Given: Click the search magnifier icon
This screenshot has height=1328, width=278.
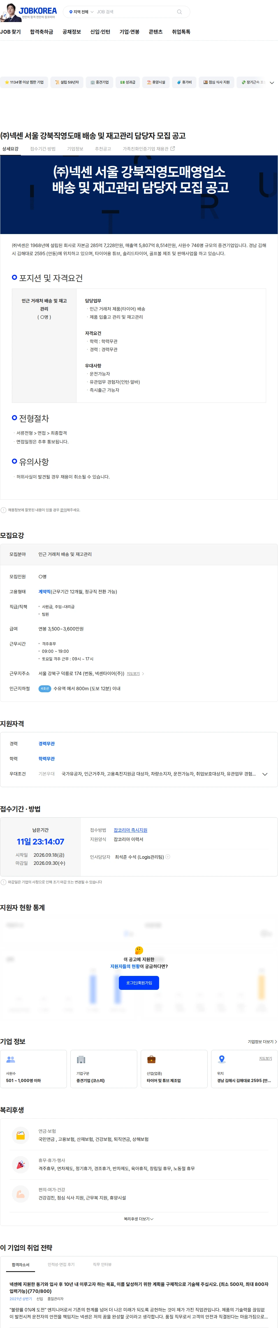Looking at the screenshot, I should (x=179, y=12).
